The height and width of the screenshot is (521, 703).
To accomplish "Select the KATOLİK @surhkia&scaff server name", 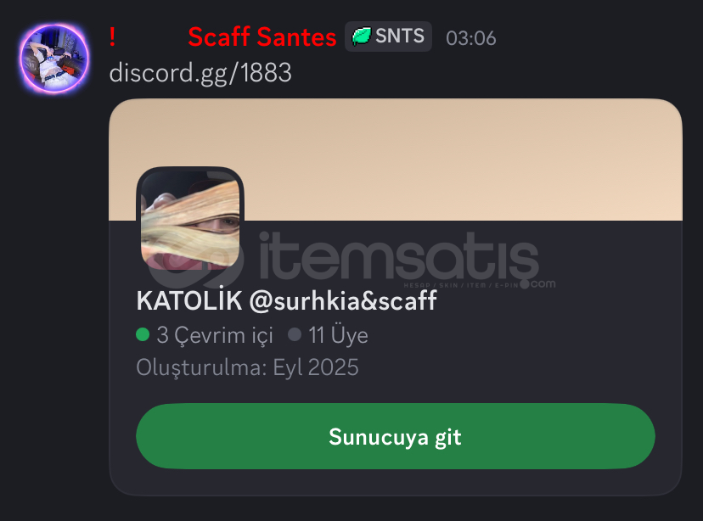I will pyautogui.click(x=286, y=300).
